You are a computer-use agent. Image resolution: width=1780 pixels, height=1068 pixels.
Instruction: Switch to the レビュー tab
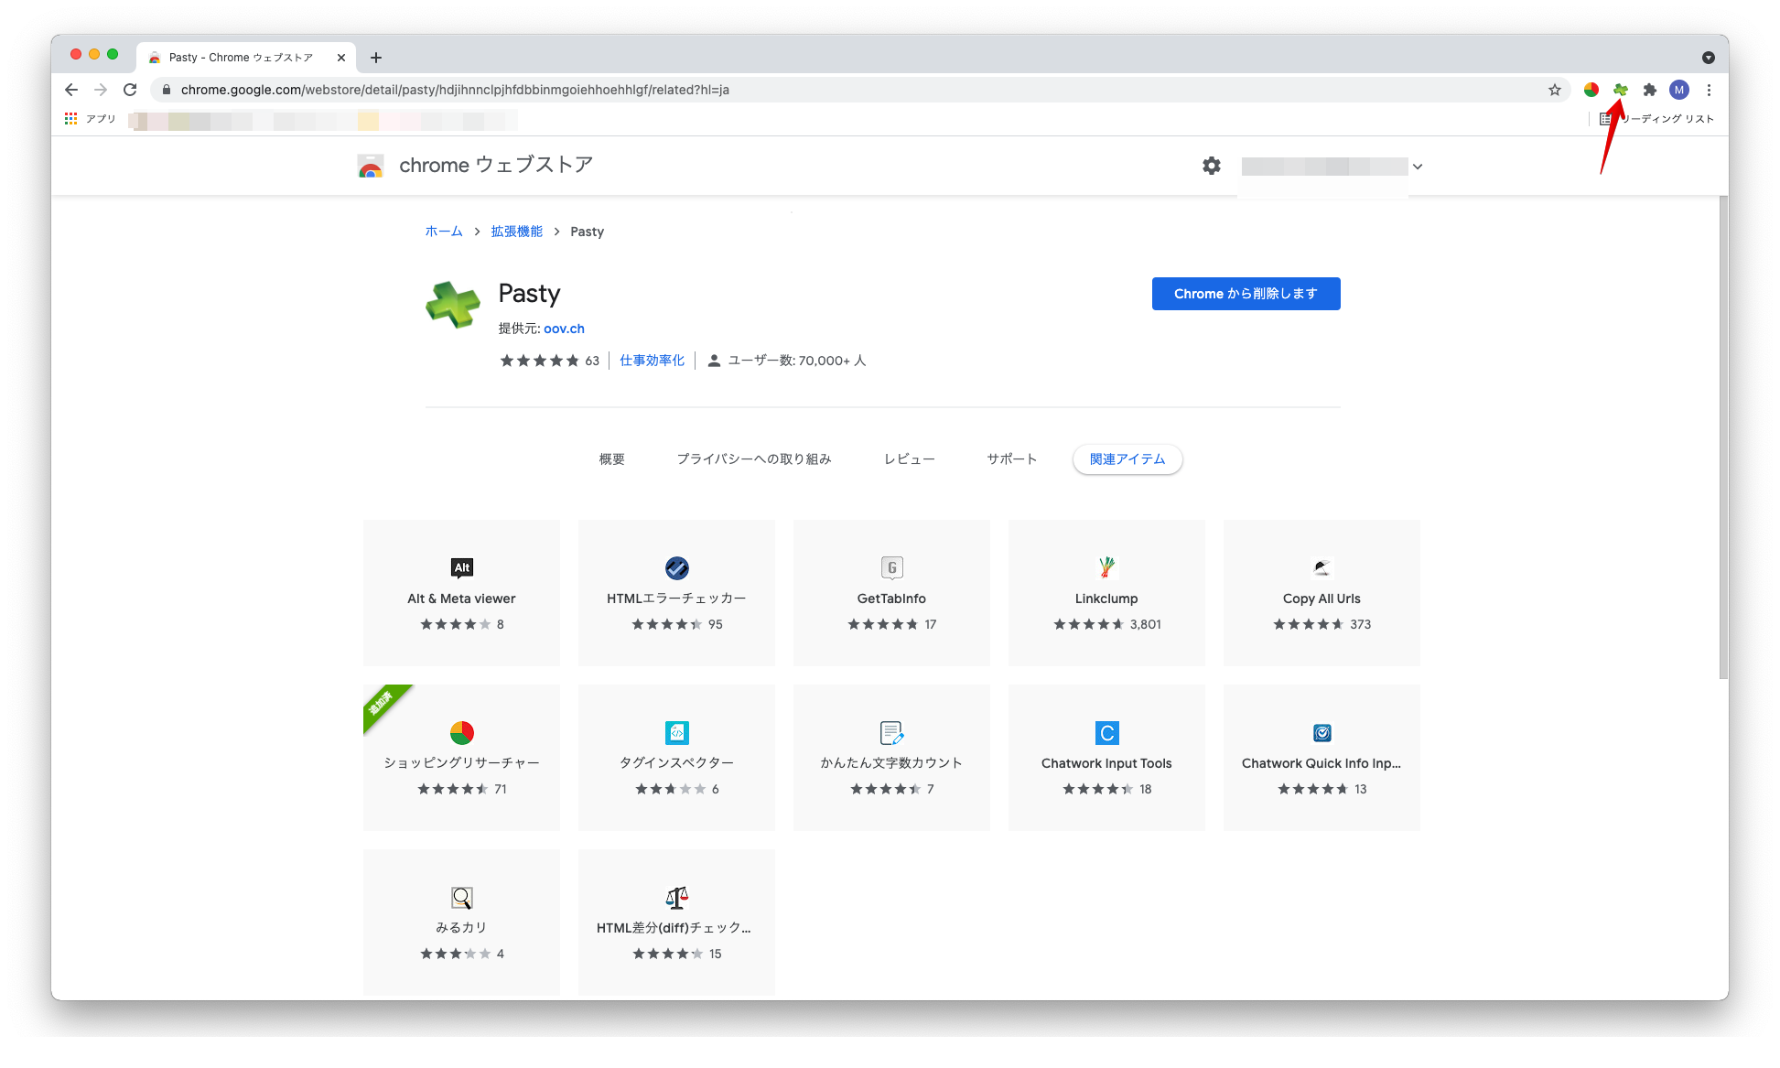[909, 458]
